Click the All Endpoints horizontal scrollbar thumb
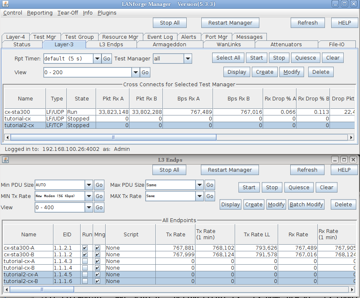The height and width of the screenshot is (298, 360). (x=42, y=290)
